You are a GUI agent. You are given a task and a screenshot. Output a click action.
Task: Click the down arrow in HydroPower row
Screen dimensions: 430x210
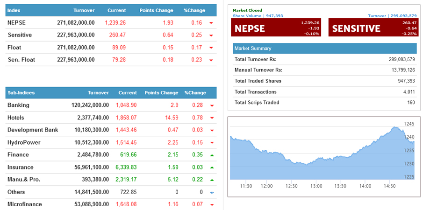pyautogui.click(x=212, y=143)
